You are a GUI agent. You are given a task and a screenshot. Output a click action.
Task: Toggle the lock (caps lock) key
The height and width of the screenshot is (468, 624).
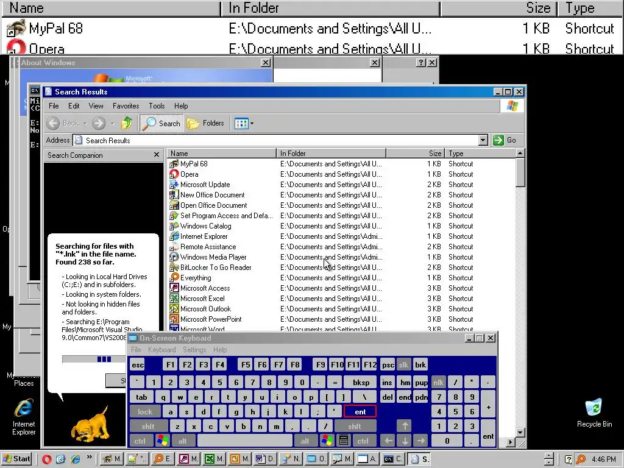tap(145, 411)
